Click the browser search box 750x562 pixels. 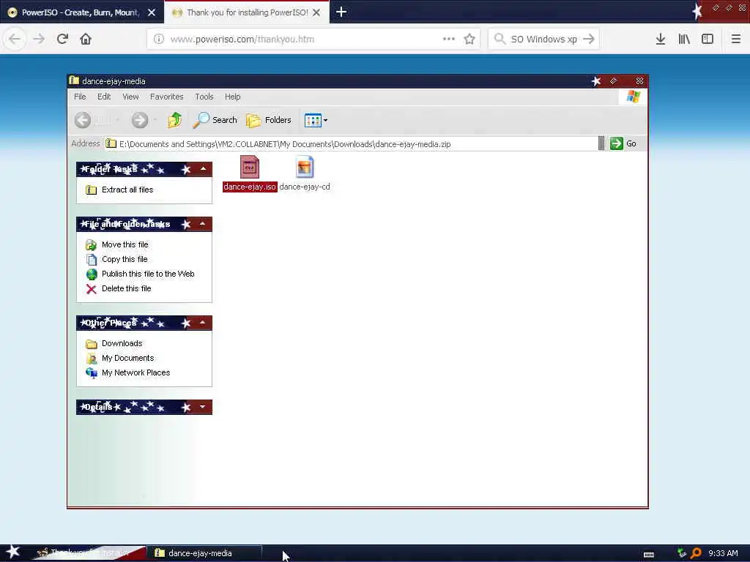pos(544,40)
